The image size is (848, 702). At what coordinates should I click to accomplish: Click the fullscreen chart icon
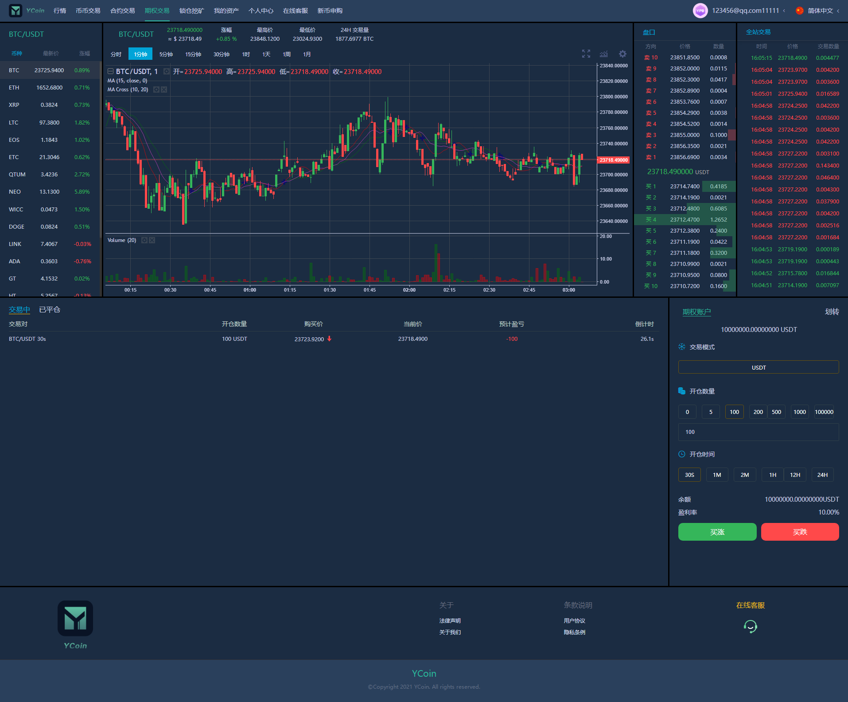[586, 54]
